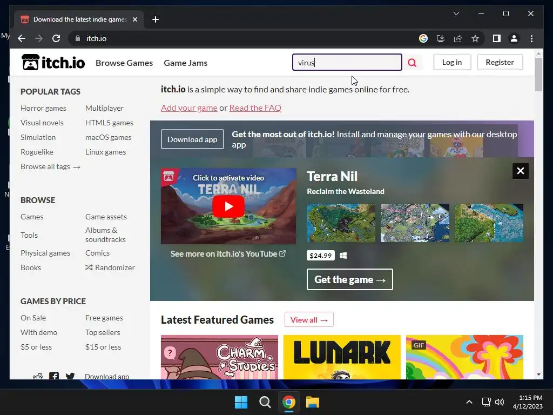Click Get the game button

pyautogui.click(x=350, y=279)
